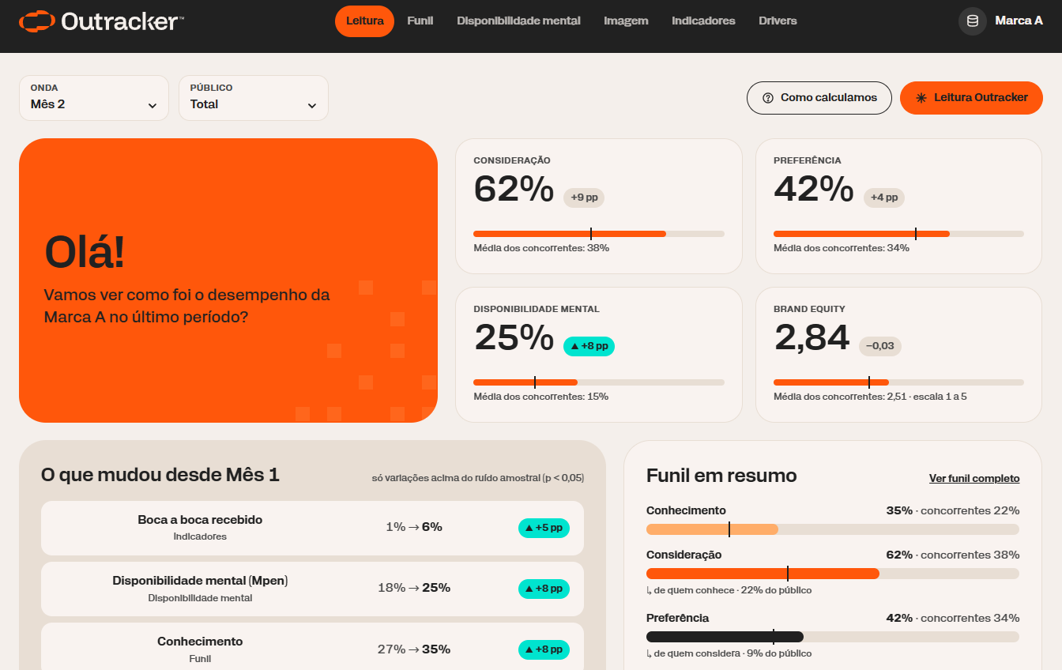Click the −0,03 badge beside 2,84
The height and width of the screenshot is (670, 1062).
pyautogui.click(x=880, y=346)
